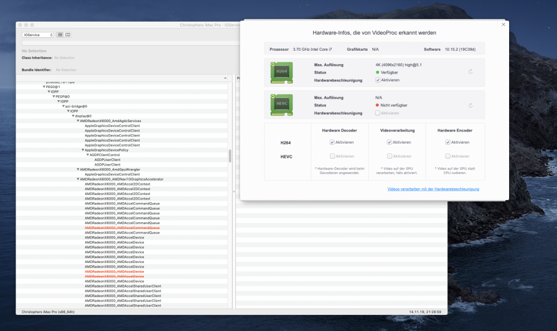Viewport: 557px width, 331px height.
Task: Click the 'Nicht verfügbar' status text
Action: (394, 105)
